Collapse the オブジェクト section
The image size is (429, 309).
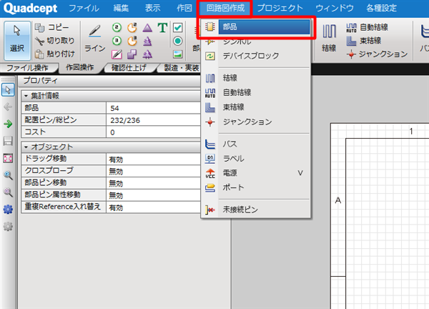pos(26,147)
